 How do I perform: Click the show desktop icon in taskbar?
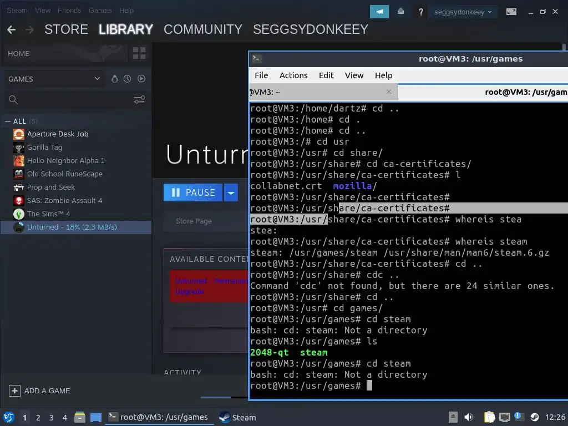pyautogui.click(x=96, y=417)
